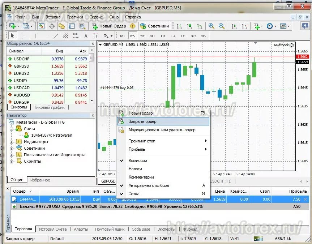
Task: Open the Журнал terminal tab
Action: coord(190,229)
